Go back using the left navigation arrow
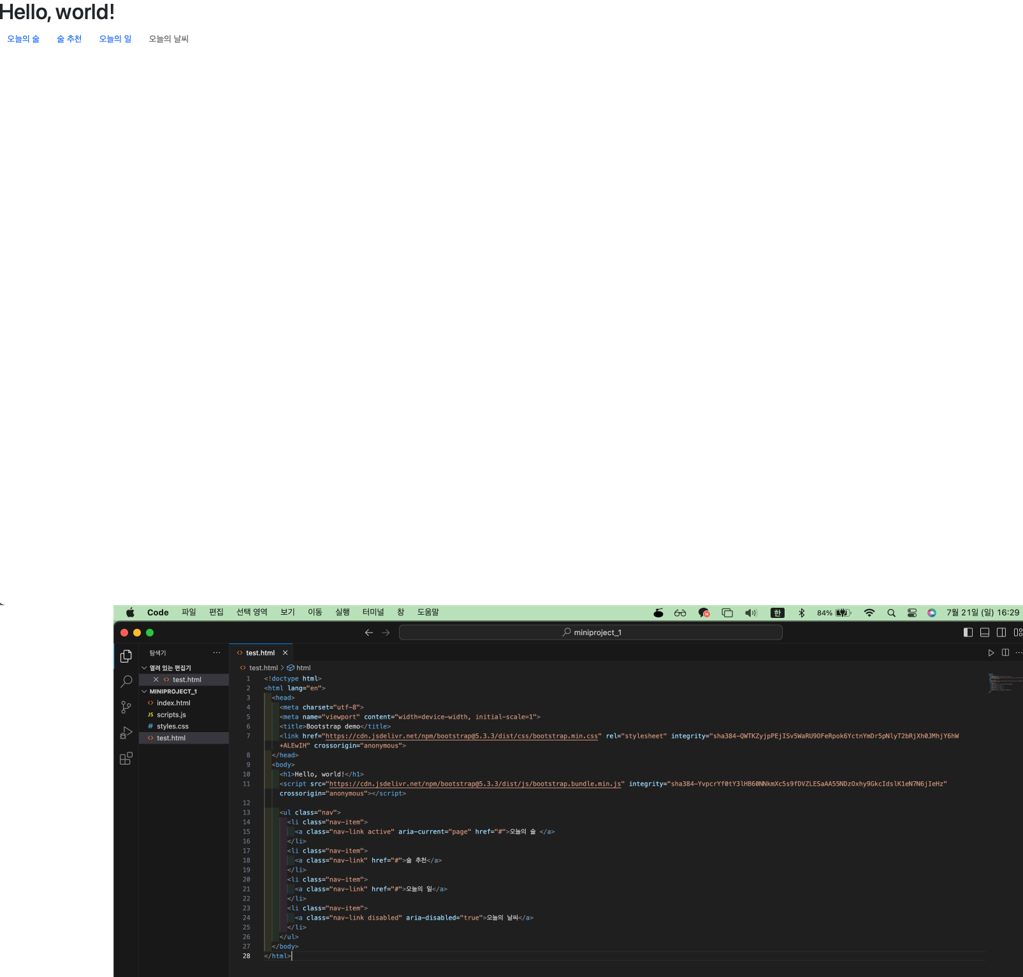This screenshot has width=1023, height=977. coord(368,633)
